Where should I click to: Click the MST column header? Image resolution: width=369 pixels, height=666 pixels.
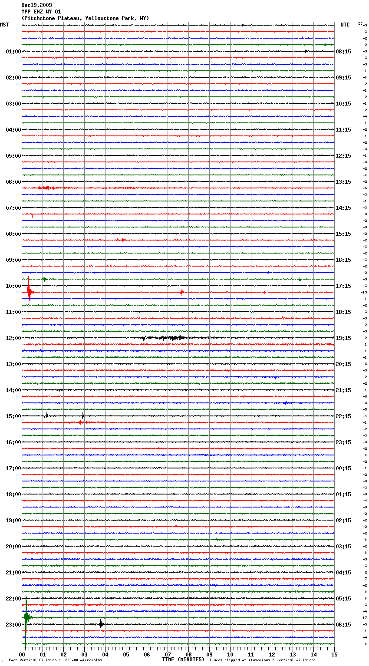click(4, 25)
